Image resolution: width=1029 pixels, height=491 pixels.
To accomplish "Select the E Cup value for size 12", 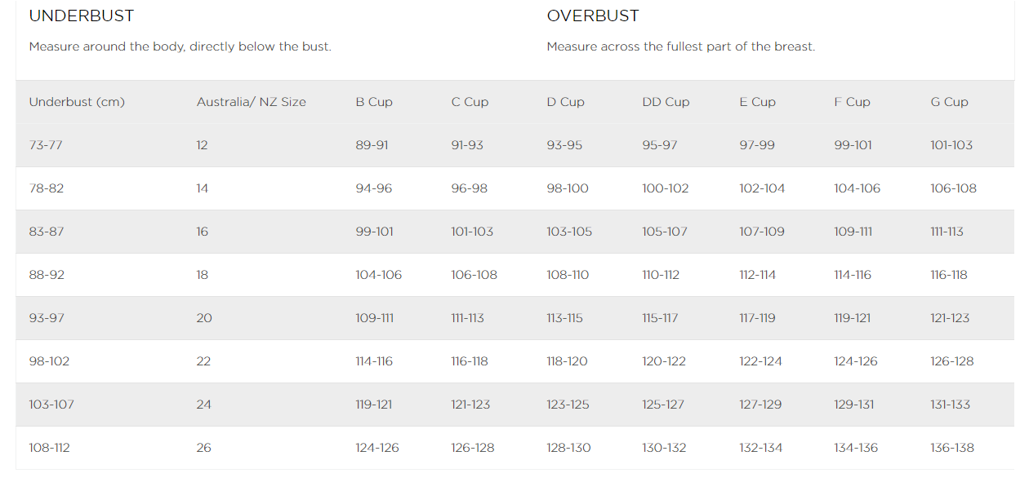I will 757,145.
